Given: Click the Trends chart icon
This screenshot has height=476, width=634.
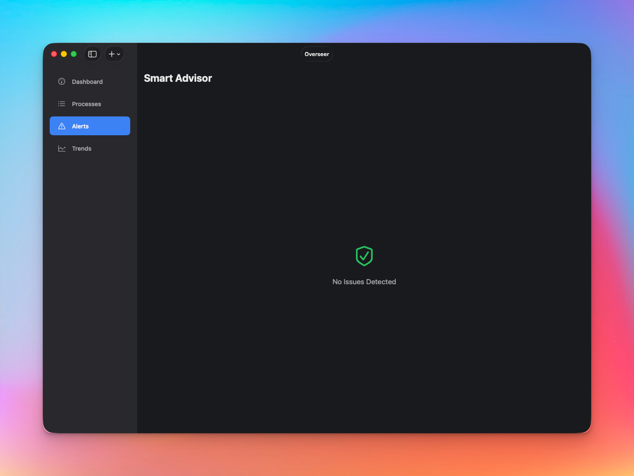Looking at the screenshot, I should coord(62,149).
